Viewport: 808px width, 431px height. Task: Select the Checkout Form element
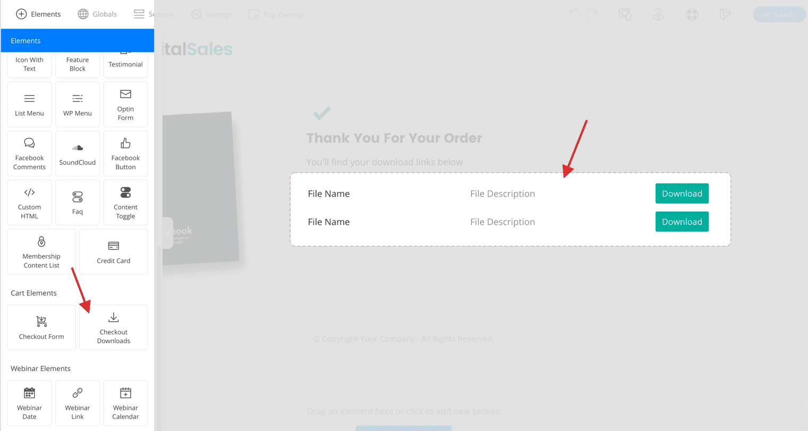click(x=41, y=327)
